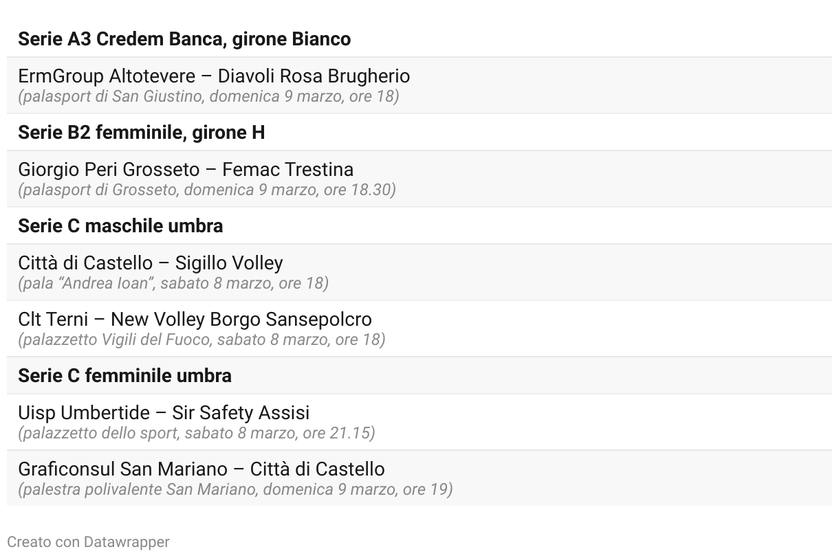Click the San Giustino palasport venue details
The height and width of the screenshot is (558, 839).
pyautogui.click(x=208, y=96)
